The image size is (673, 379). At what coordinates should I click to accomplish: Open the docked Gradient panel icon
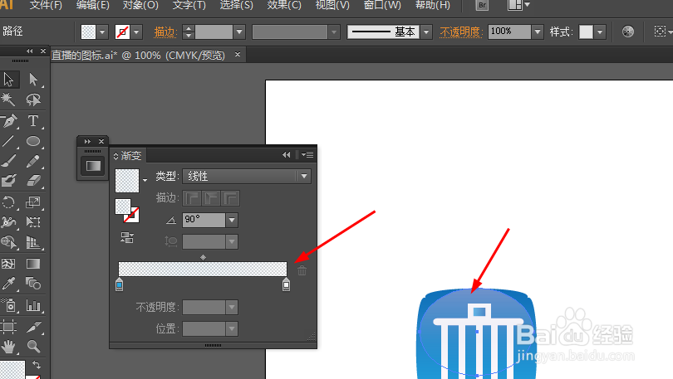point(93,166)
